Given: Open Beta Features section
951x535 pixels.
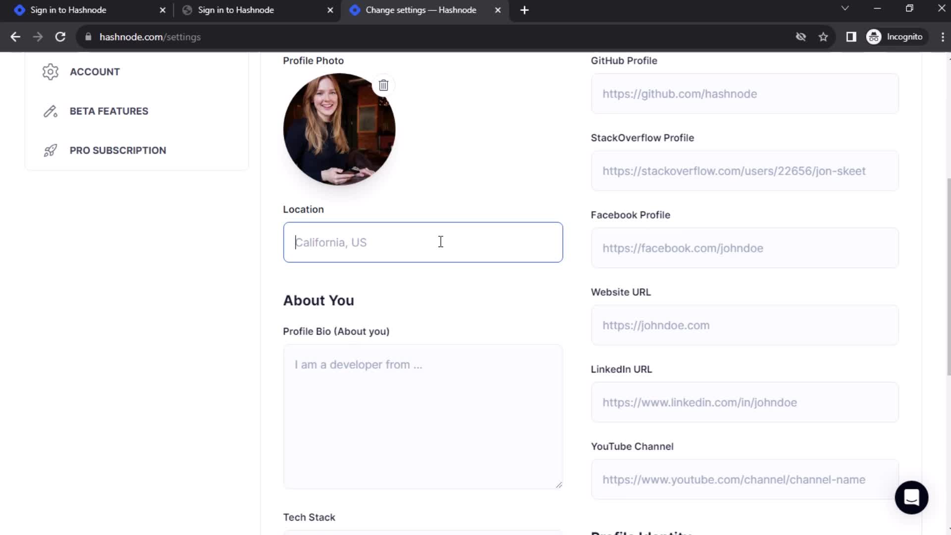Looking at the screenshot, I should pos(109,111).
